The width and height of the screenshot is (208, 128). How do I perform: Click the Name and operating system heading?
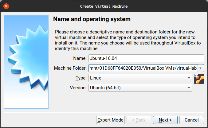(92, 19)
